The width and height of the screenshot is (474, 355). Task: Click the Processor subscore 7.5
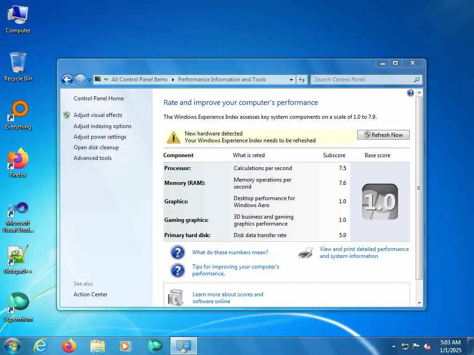[x=342, y=168]
